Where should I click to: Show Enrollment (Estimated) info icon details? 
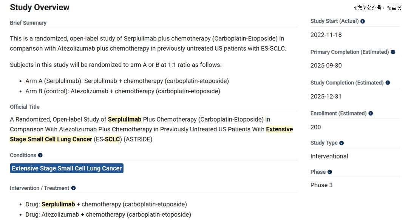coord(371,114)
